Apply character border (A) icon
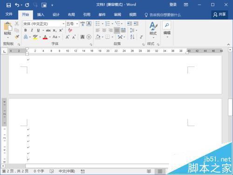 [89, 24]
